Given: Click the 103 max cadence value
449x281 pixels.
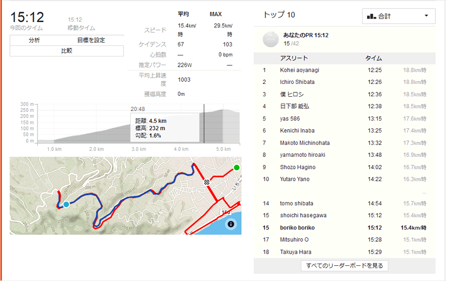Looking at the screenshot, I should 227,44.
